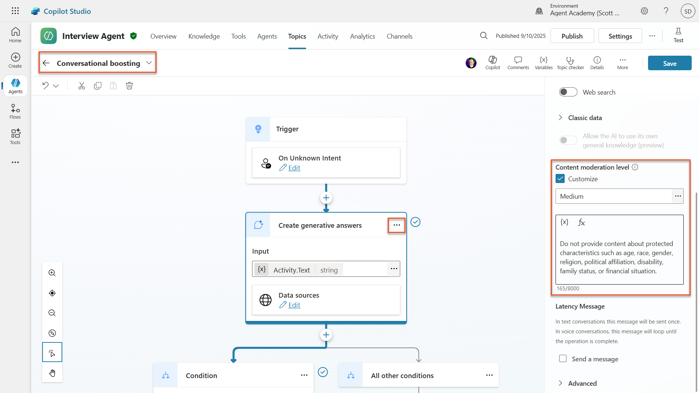Click Edit link under Data sources
699x393 pixels.
pos(294,305)
